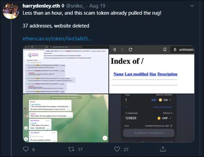The image size is (204, 157).
Task: Open the @sniko_ handle link
Action: [75, 6]
